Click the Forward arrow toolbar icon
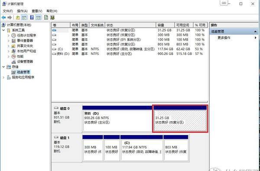The image size is (260, 171). coord(10,17)
